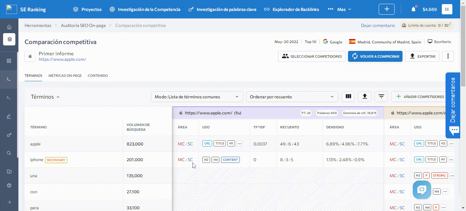This screenshot has height=211, width=466.
Task: Switch to the CONTENIDO tab
Action: point(98,76)
